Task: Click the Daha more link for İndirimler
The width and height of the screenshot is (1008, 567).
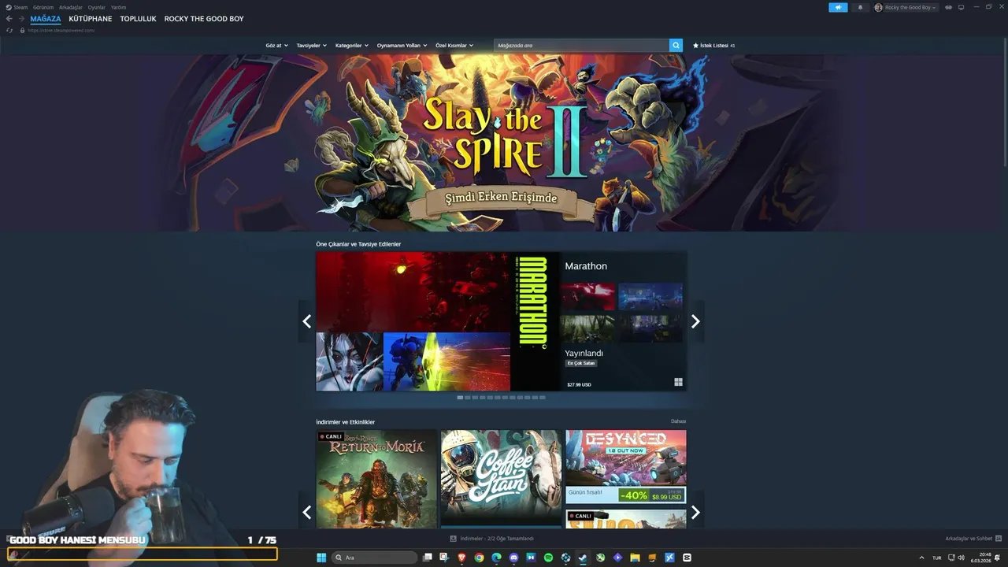Action: (678, 421)
